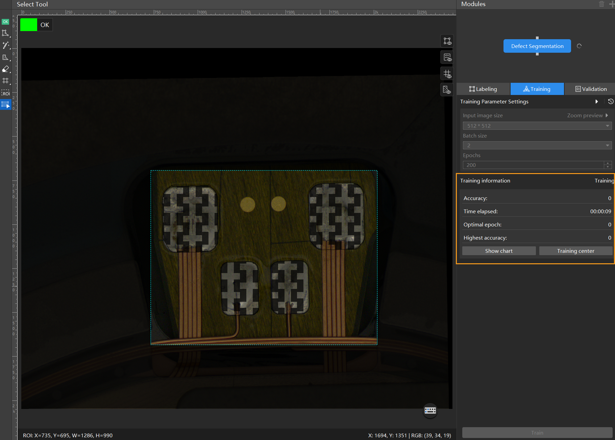Image resolution: width=615 pixels, height=440 pixels.
Task: Click the Optimal epoch label
Action: point(482,225)
